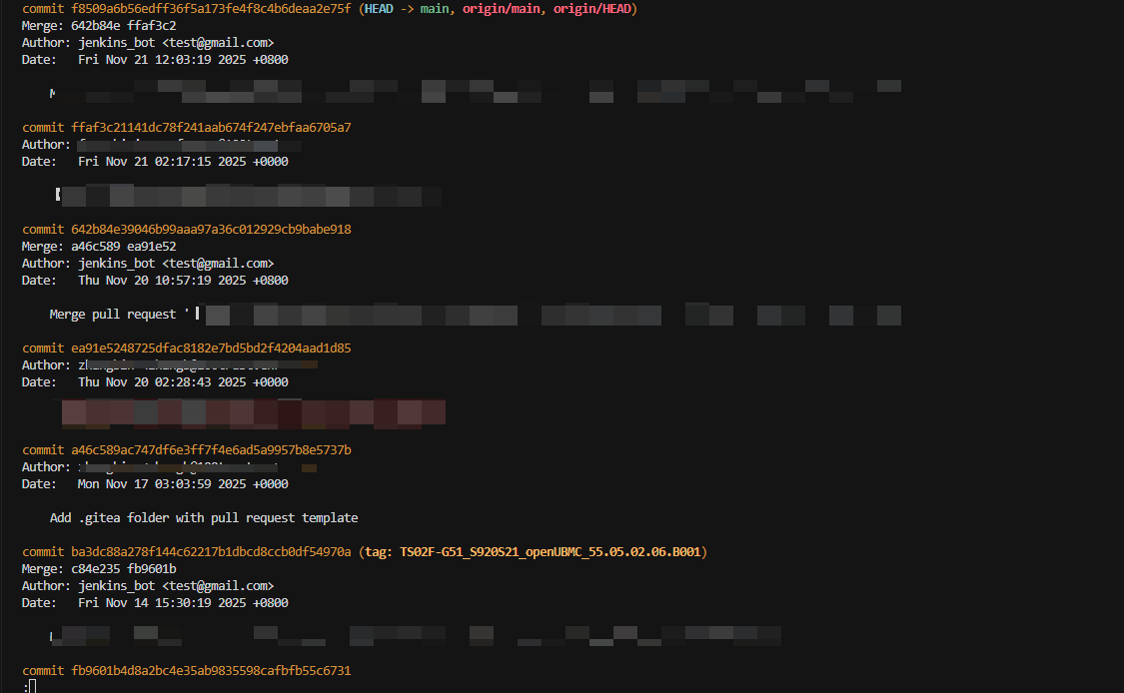
Task: Click the commit hash starting with f8509a6b
Action: coord(211,9)
